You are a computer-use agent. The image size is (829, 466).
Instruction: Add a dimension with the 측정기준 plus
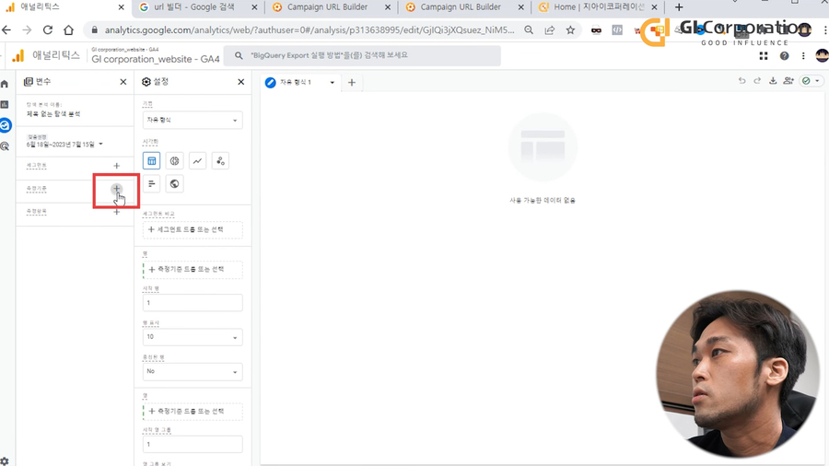coord(116,189)
